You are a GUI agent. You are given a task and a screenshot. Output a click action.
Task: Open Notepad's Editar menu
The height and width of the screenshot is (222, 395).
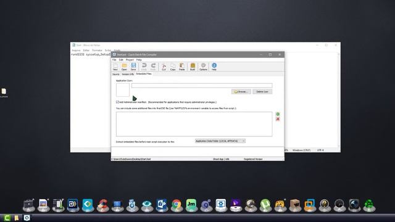pos(86,51)
